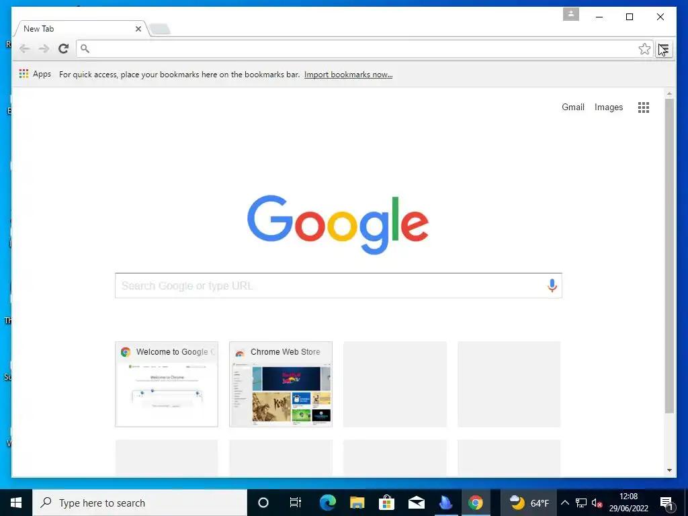Viewport: 688px width, 516px height.
Task: Click the scrollbar up arrow
Action: (669, 93)
